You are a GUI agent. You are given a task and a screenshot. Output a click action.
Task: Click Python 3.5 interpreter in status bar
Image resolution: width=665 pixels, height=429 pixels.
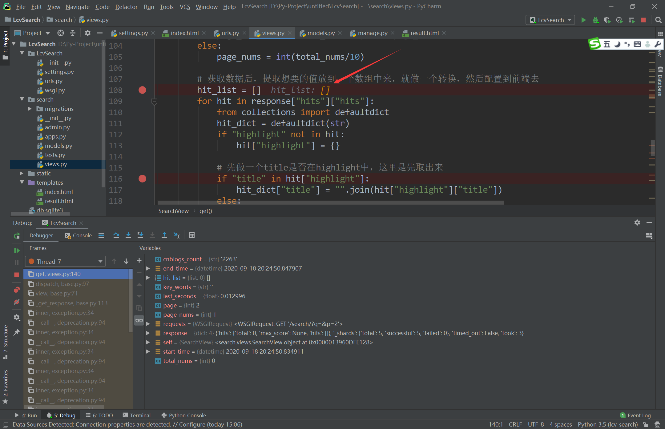click(607, 424)
